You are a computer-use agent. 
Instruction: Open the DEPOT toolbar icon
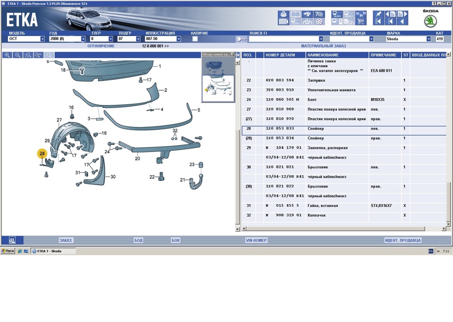349,14
